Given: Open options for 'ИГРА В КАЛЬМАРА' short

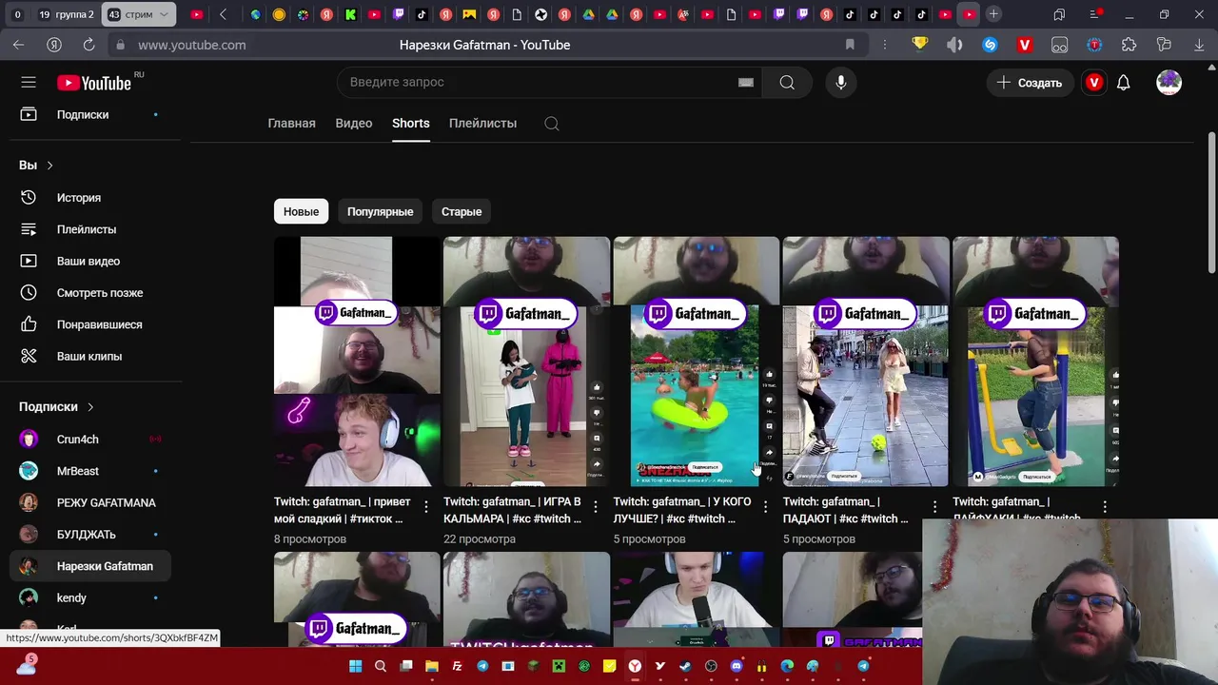Looking at the screenshot, I should pyautogui.click(x=596, y=507).
